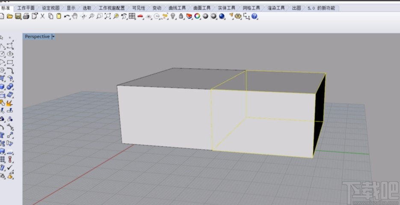Viewport: 400px width, 205px height.
Task: Click the Zoom extents icon
Action: pos(108,17)
